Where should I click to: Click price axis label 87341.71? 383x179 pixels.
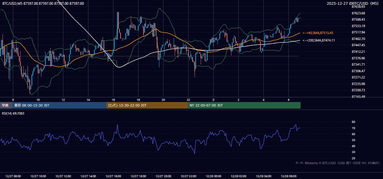point(358,64)
